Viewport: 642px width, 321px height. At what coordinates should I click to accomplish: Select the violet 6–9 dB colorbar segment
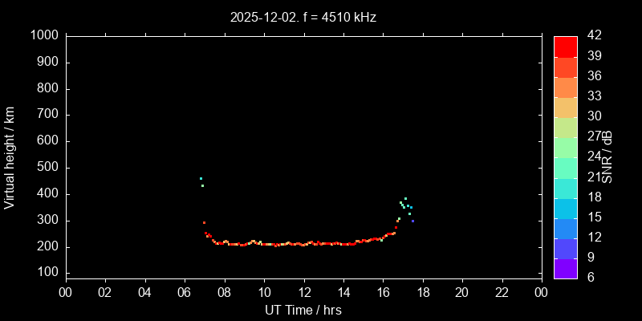click(566, 269)
